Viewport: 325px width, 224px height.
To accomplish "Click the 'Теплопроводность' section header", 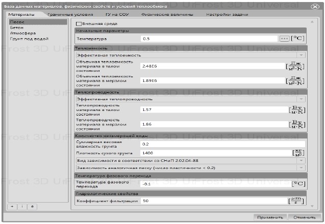I will [190, 92].
